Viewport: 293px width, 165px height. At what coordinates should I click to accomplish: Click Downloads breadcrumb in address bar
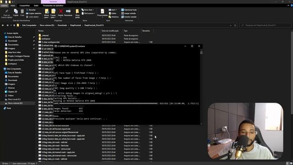62,25
